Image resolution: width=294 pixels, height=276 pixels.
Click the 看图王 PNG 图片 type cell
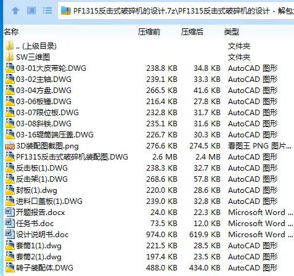tap(259, 146)
